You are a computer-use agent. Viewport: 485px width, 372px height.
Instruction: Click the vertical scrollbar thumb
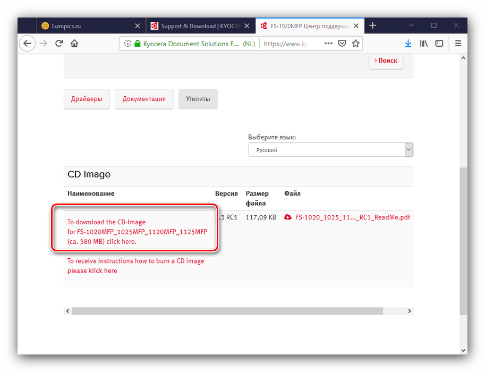coord(463,241)
